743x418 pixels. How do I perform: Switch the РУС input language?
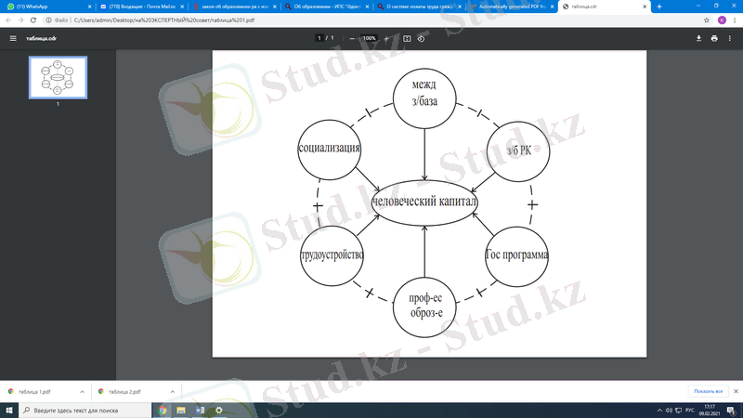[x=690, y=411]
